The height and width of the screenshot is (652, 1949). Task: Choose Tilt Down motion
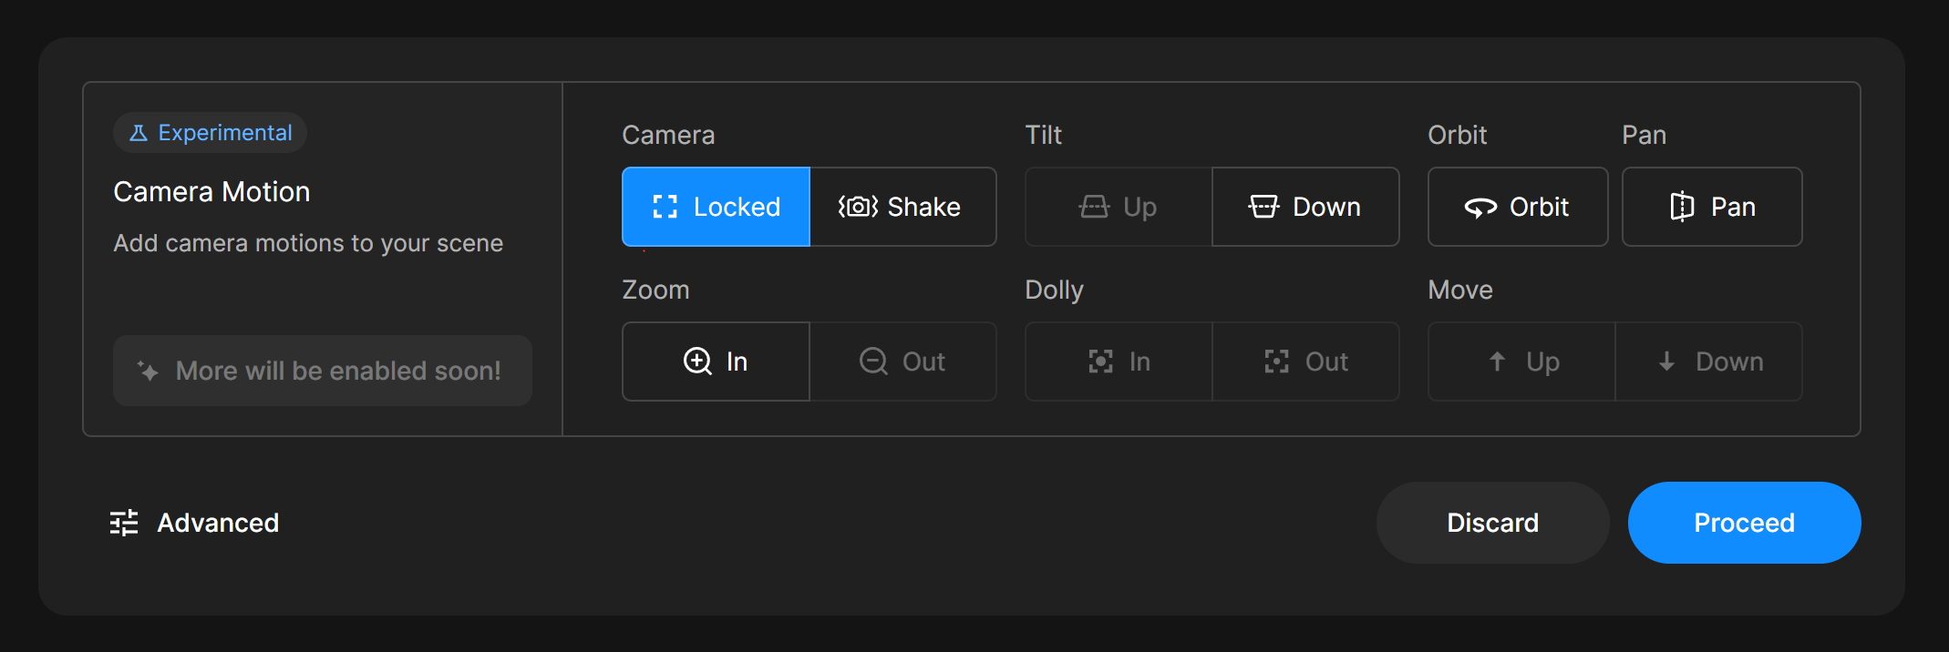[x=1305, y=207]
